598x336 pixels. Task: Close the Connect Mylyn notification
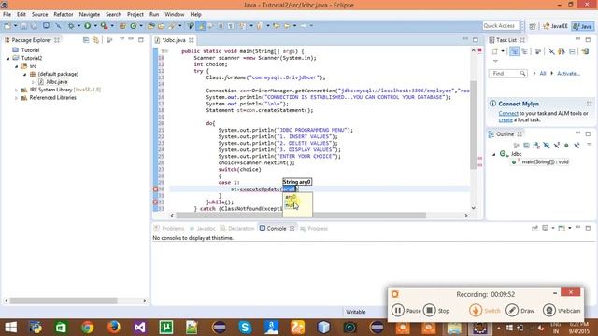tap(590, 104)
